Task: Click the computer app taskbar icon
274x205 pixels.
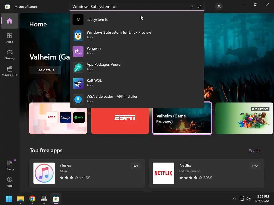Action: (x=44, y=199)
